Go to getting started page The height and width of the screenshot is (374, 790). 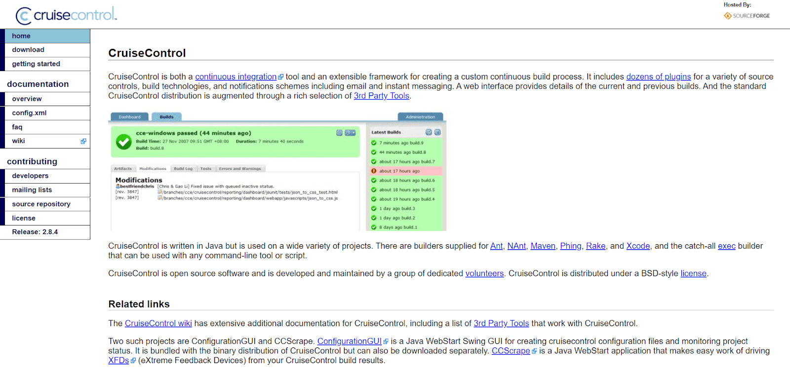36,64
